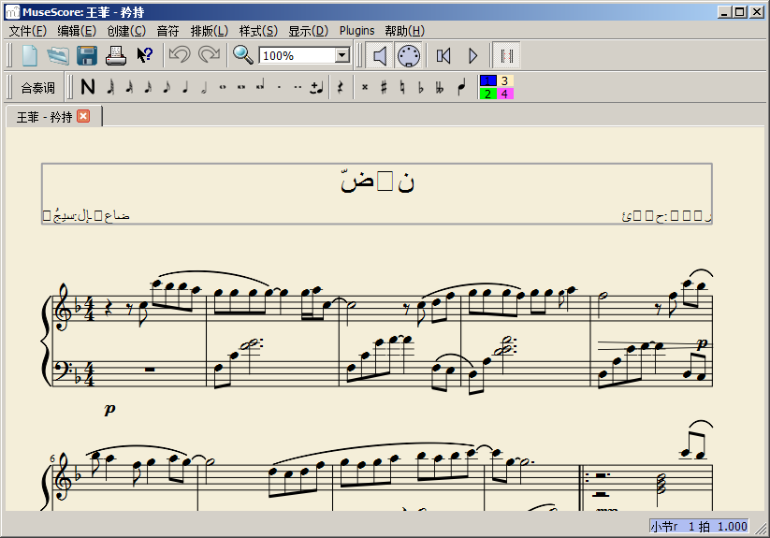The image size is (770, 538).
Task: Select the 64th note duration
Action: click(110, 87)
